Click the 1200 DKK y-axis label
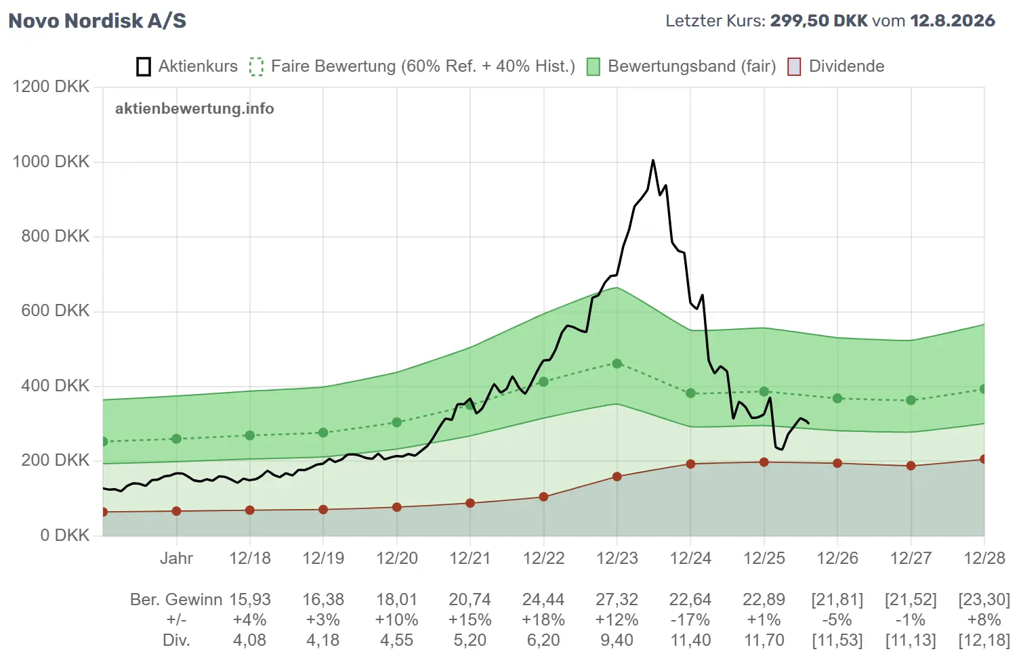This screenshot has height=658, width=1019. tap(51, 87)
